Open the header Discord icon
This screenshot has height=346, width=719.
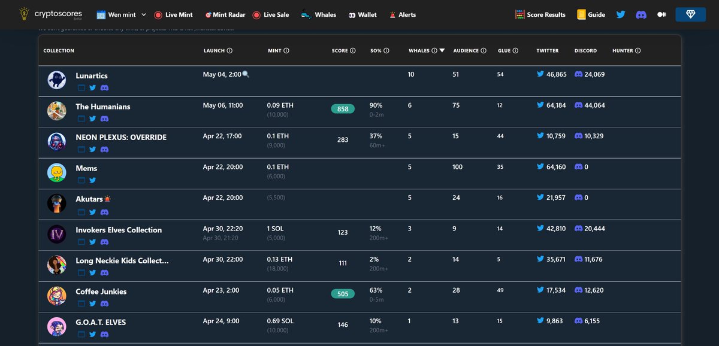(x=641, y=14)
